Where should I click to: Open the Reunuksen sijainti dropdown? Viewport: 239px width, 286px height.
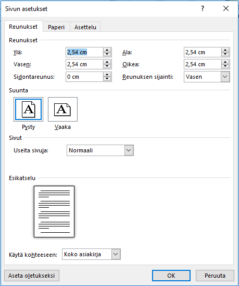click(x=225, y=77)
